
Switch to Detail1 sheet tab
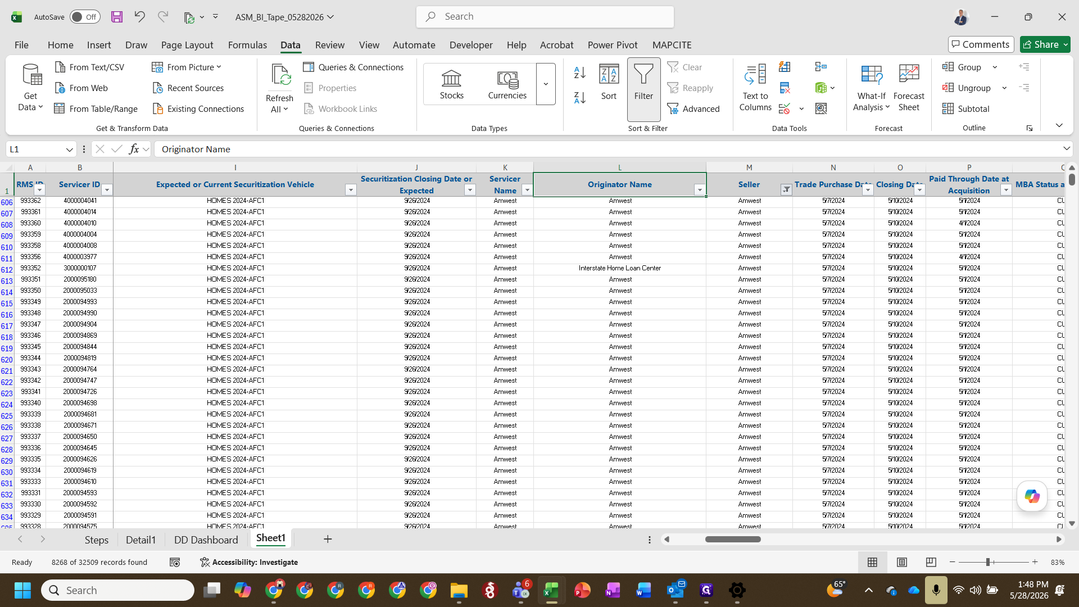(140, 540)
